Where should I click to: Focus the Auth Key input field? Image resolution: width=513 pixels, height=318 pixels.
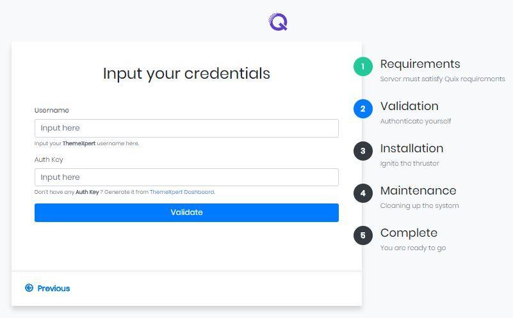point(186,177)
